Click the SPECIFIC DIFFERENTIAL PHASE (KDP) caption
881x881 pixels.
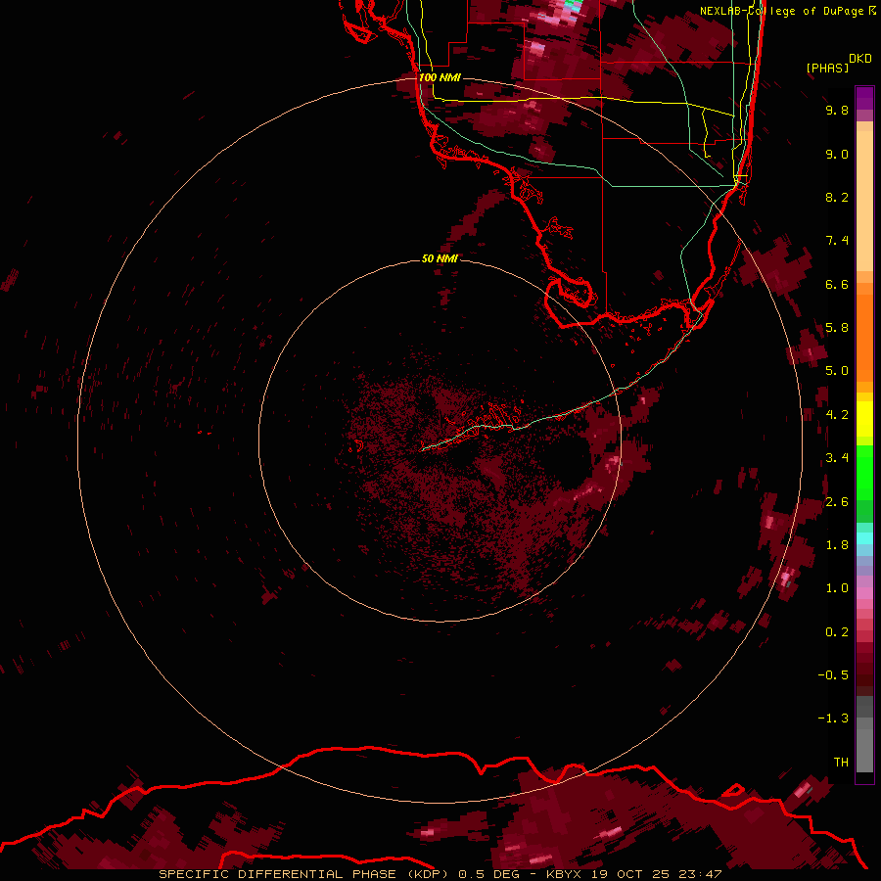(x=304, y=874)
